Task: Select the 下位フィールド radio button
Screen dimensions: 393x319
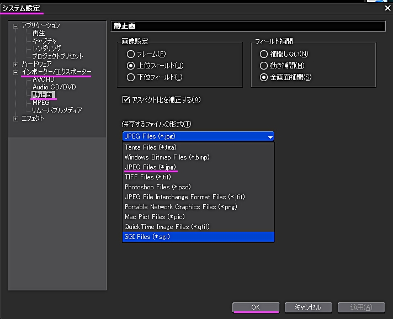Action: 131,77
